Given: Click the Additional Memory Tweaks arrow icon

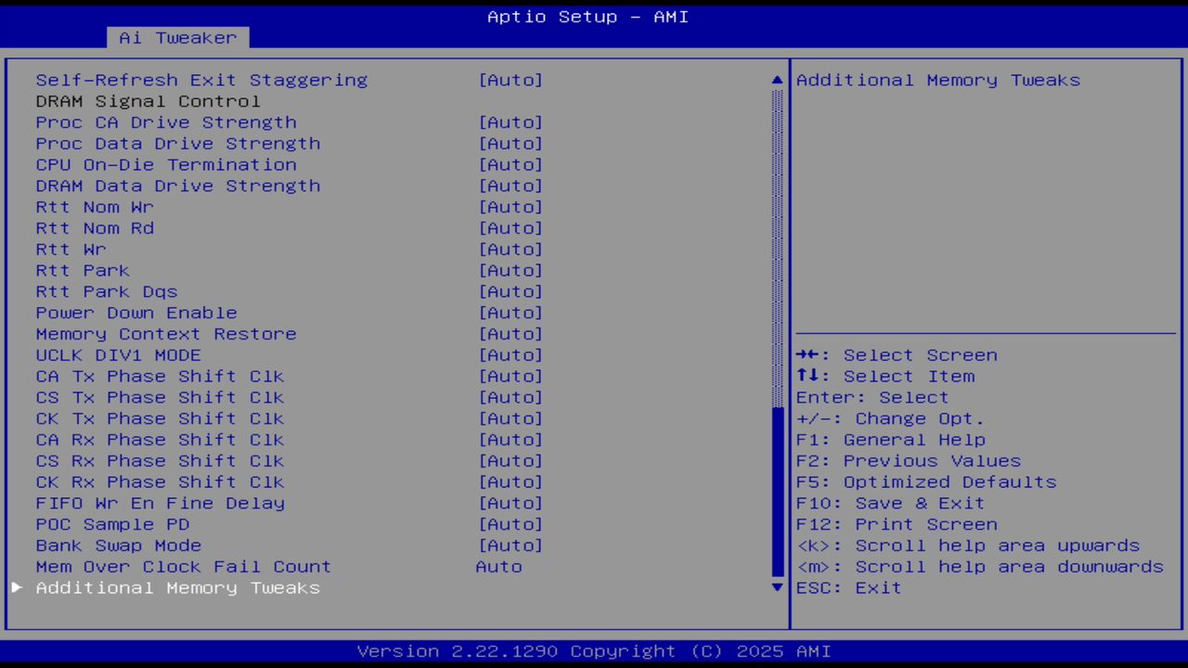Looking at the screenshot, I should coord(16,587).
